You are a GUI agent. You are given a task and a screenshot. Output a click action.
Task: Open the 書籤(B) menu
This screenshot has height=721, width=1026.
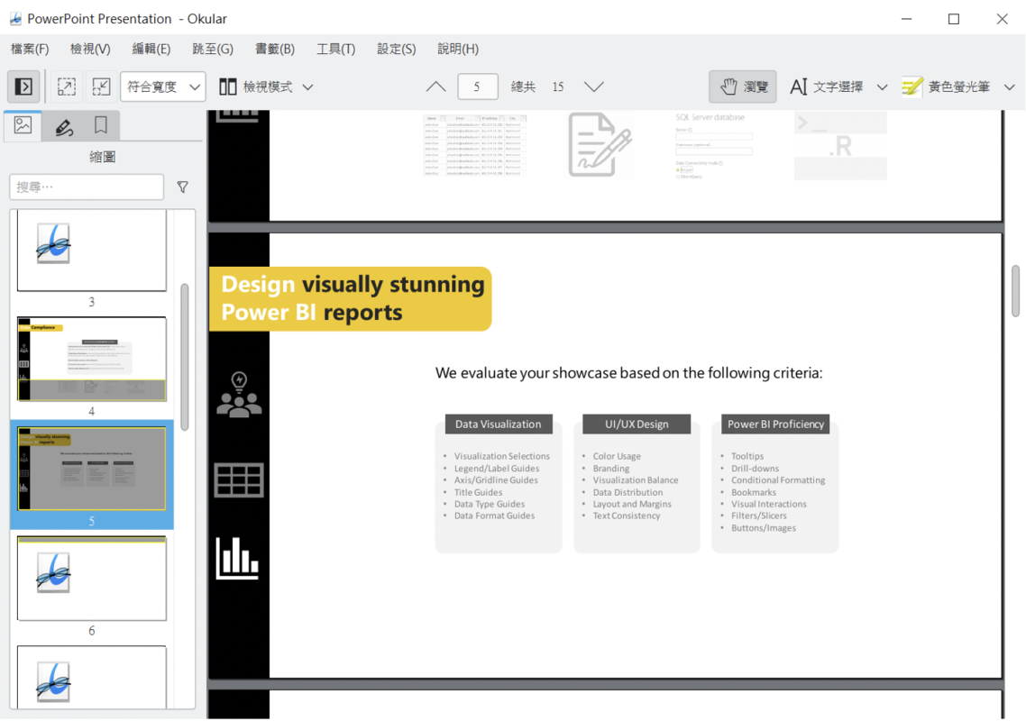pyautogui.click(x=275, y=49)
